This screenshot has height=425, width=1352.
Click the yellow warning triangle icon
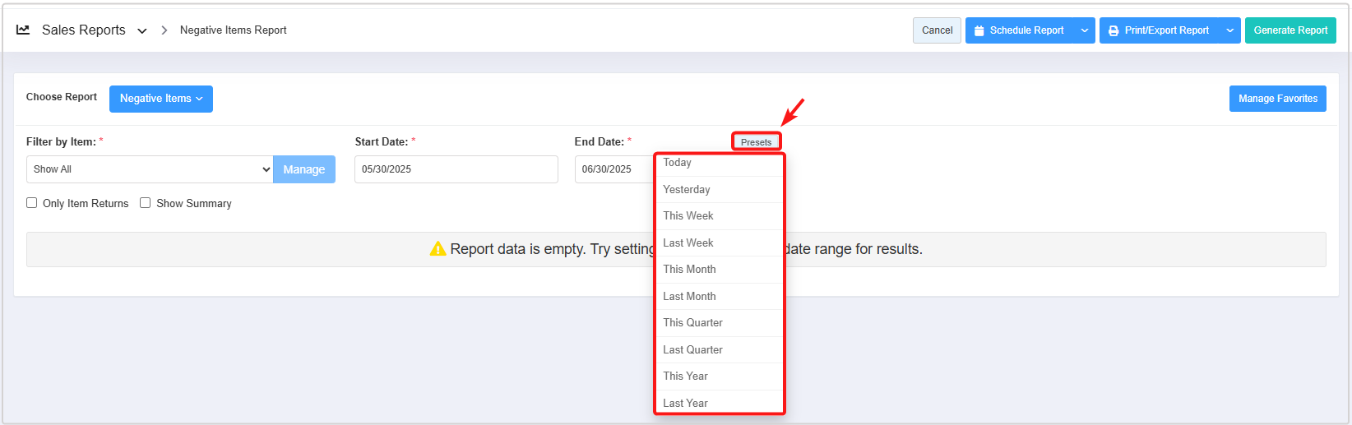coord(438,249)
